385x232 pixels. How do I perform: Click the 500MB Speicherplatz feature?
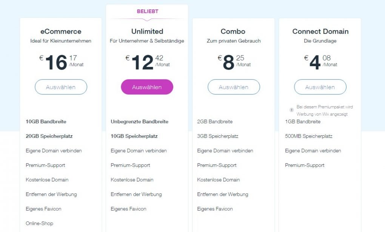click(309, 136)
